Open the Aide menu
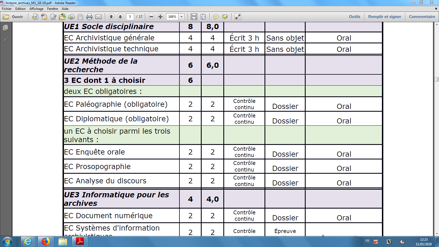 [65, 9]
